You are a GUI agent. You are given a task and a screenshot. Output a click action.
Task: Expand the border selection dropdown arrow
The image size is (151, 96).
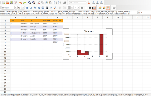pos(72,8)
